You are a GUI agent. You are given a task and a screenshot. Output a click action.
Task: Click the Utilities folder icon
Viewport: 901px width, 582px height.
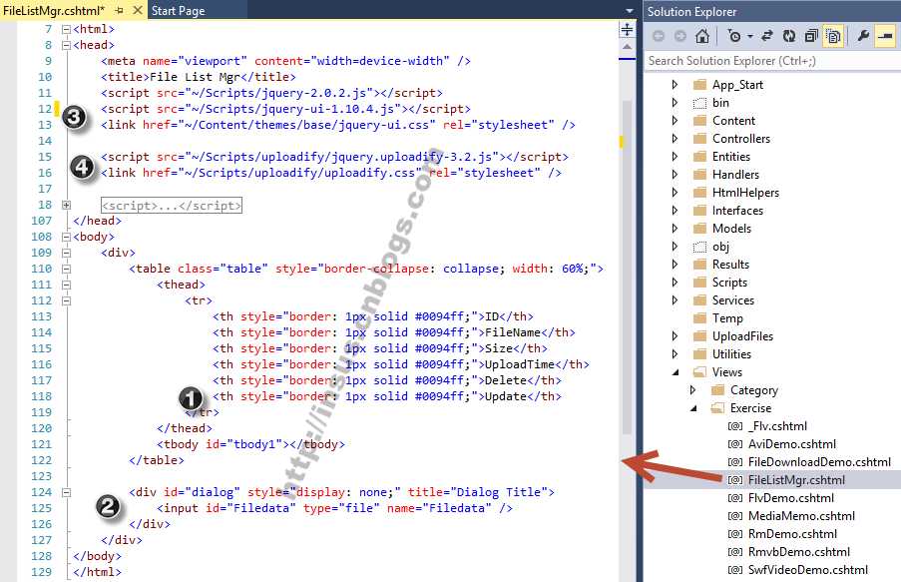click(699, 354)
